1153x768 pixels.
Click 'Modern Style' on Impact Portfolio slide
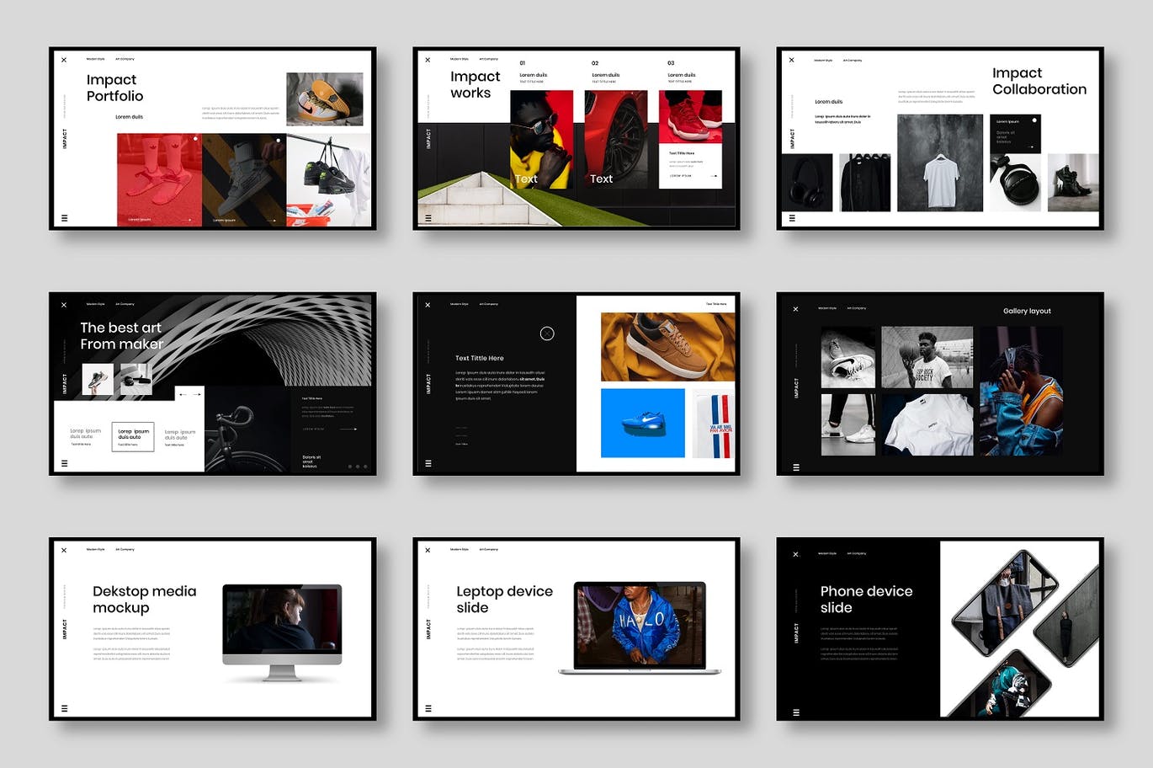[x=95, y=59]
